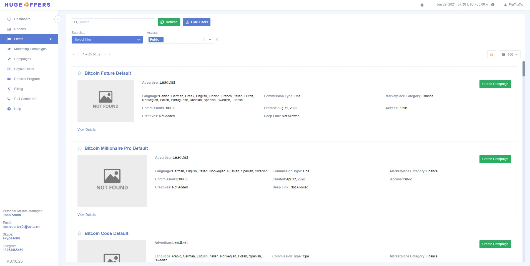
Task: Open Dashboard in the sidebar
Action: click(x=22, y=19)
